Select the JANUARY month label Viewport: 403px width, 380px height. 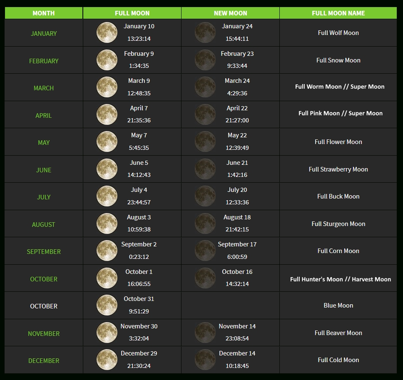[44, 34]
